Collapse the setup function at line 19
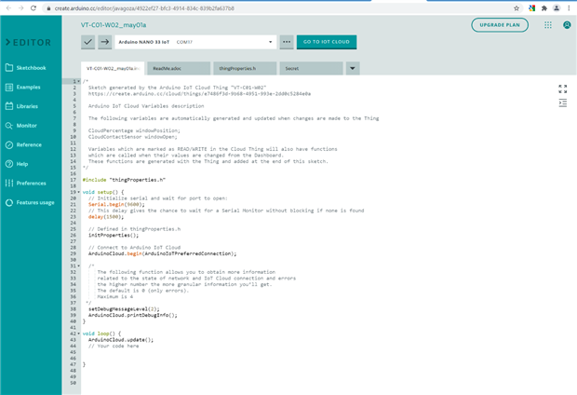577x395 pixels. coord(79,192)
